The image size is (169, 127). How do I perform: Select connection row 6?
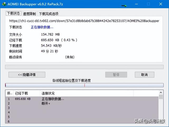(x=82, y=121)
